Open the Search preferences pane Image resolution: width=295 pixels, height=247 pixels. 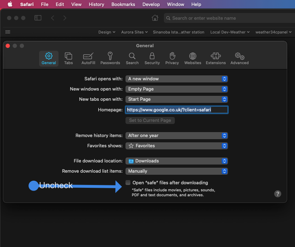pos(132,59)
